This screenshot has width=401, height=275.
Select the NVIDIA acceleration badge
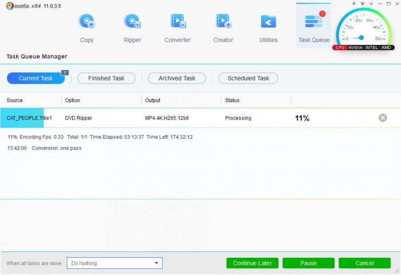click(x=356, y=48)
